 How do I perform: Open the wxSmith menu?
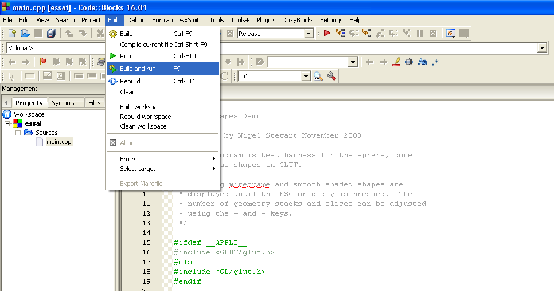coord(191,20)
